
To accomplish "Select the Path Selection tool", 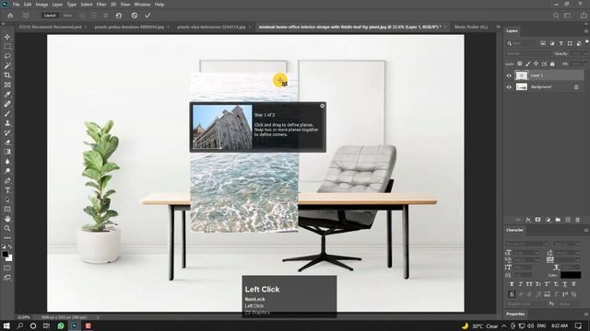I will tap(7, 200).
